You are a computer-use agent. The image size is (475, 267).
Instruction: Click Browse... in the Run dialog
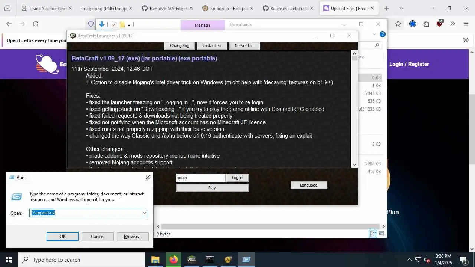tap(132, 237)
